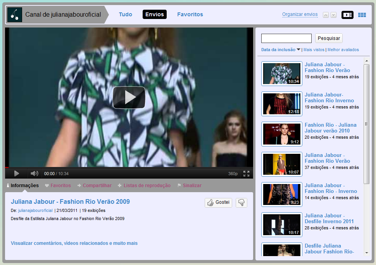Click the move up arrow next to Organizar envios
376x265 pixels.
pos(326,15)
